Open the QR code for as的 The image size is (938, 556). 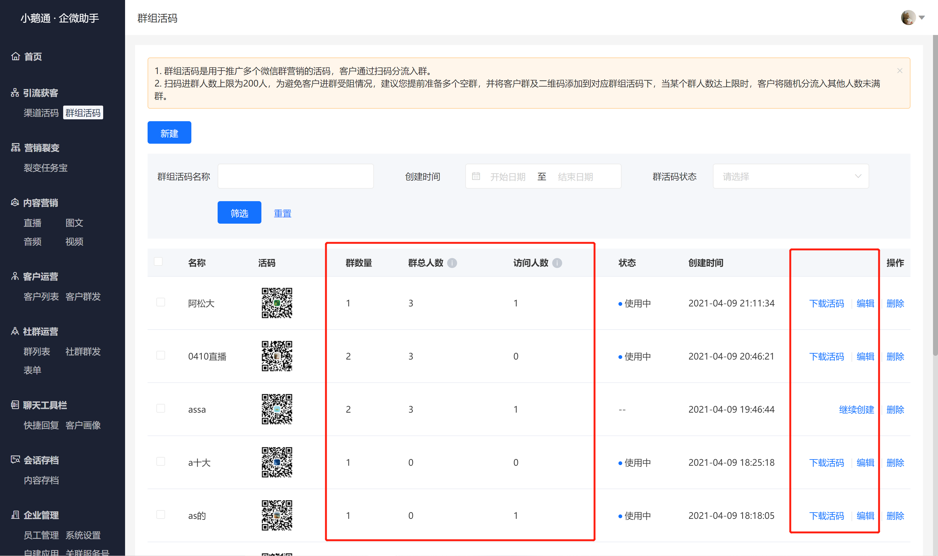(277, 515)
